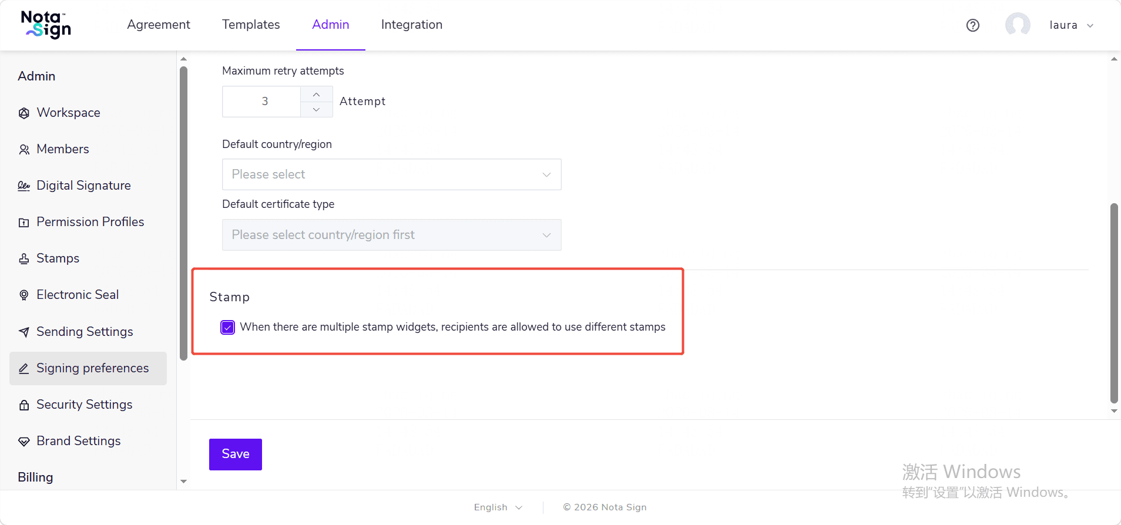Click the Sending Settings paper-plane icon
Screen dimensions: 1121x525
(24, 332)
